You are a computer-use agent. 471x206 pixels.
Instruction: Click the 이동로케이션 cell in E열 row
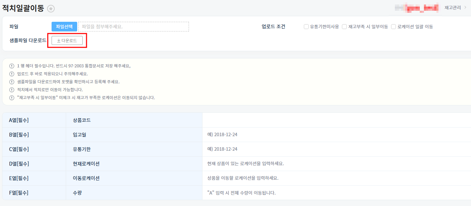click(86, 178)
